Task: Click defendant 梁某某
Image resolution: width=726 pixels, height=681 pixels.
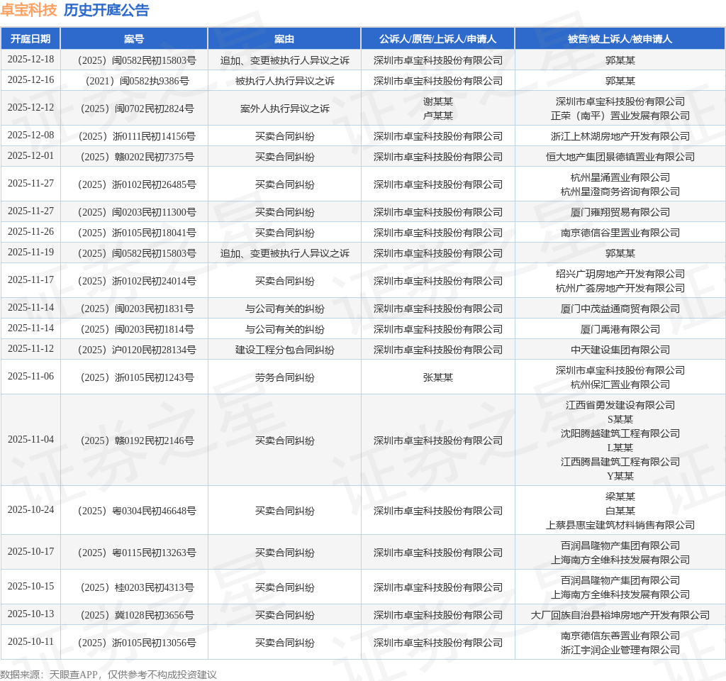Action: (x=620, y=497)
